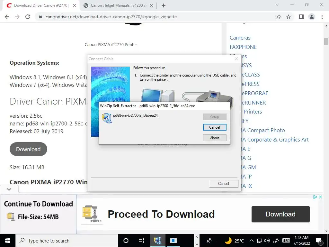The image size is (329, 247).
Task: Click the black Download ad button
Action: [280, 214]
